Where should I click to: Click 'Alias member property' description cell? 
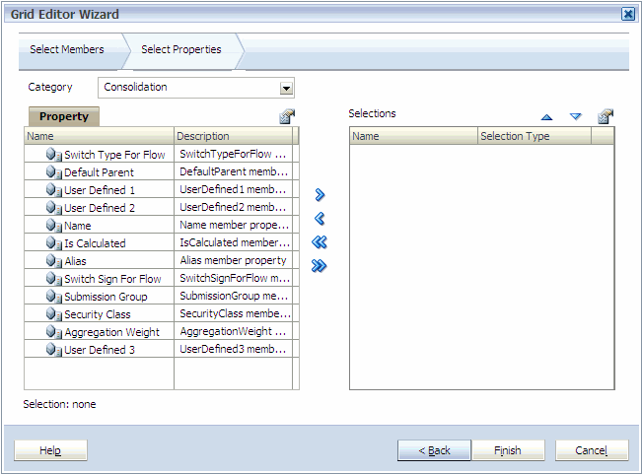coord(234,260)
